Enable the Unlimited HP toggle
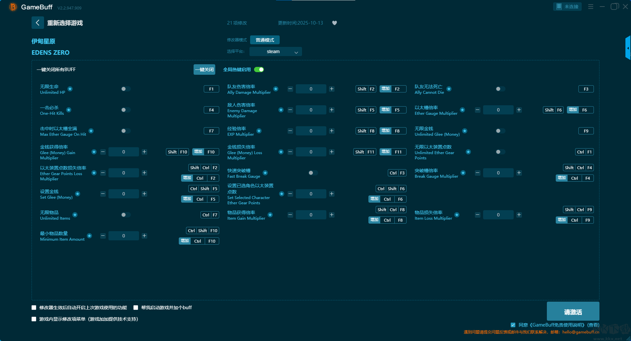Viewport: 631px width, 341px height. pyautogui.click(x=126, y=89)
